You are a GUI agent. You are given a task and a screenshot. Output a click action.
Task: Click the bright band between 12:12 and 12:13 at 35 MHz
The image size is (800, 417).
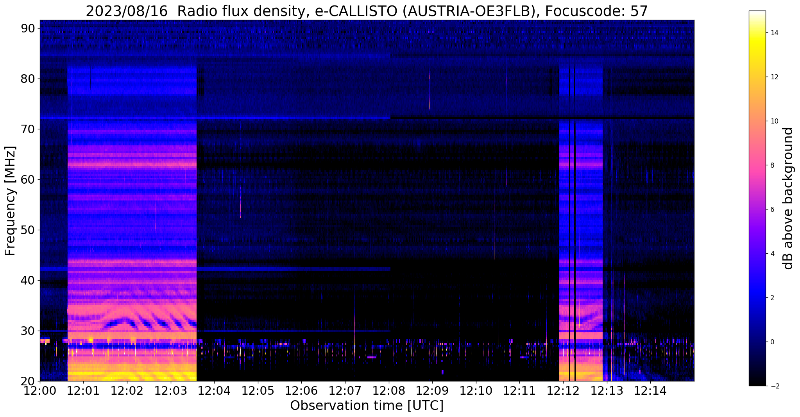coord(581,309)
